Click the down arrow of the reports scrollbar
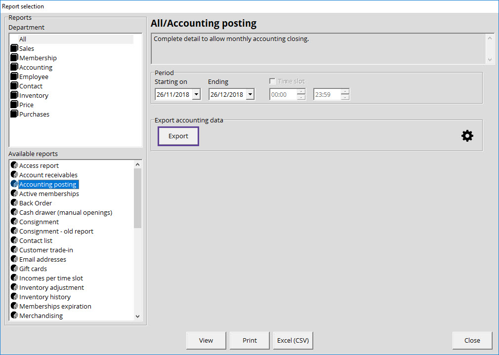Viewport: 499px width, 355px height. tap(138, 316)
